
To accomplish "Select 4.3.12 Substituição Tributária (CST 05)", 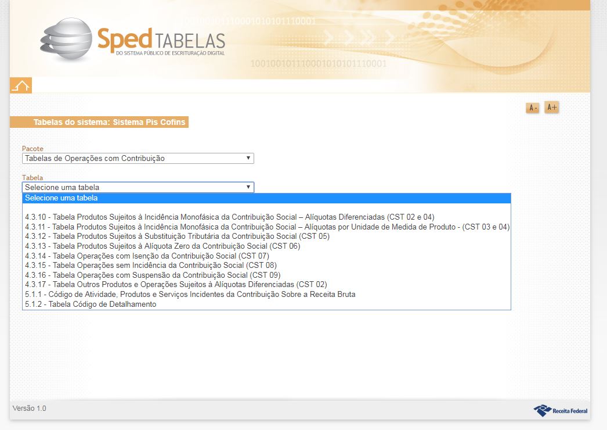I will click(x=266, y=236).
